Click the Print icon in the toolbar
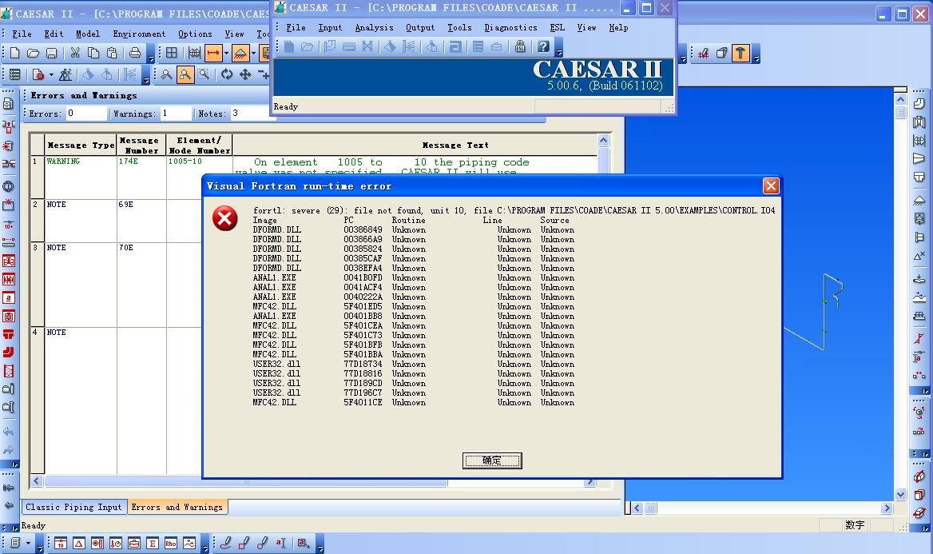 click(x=135, y=53)
